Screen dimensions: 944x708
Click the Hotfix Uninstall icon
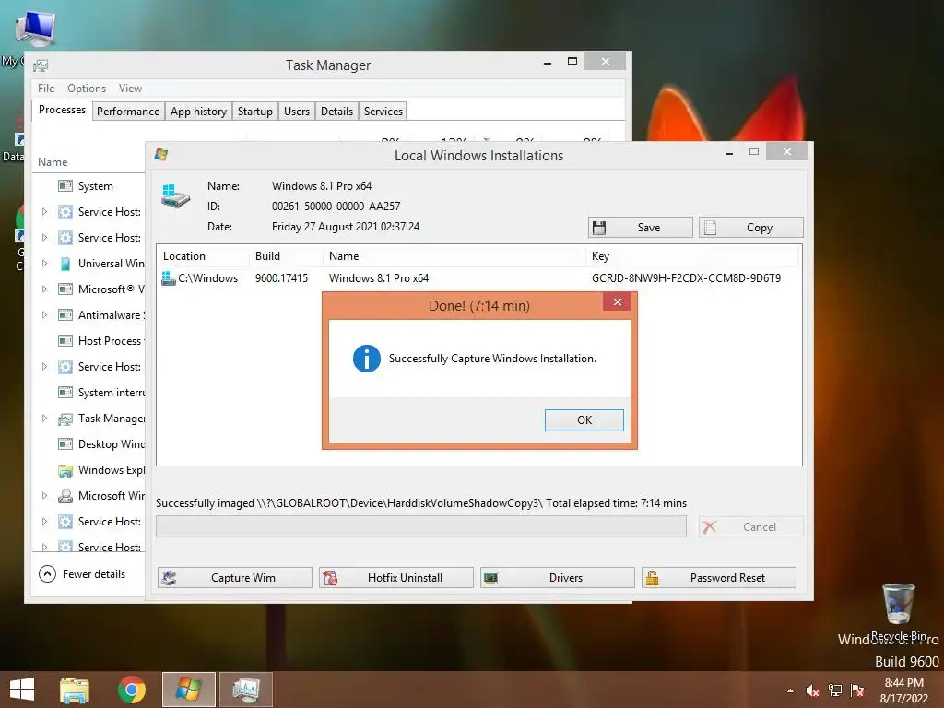[x=330, y=578]
